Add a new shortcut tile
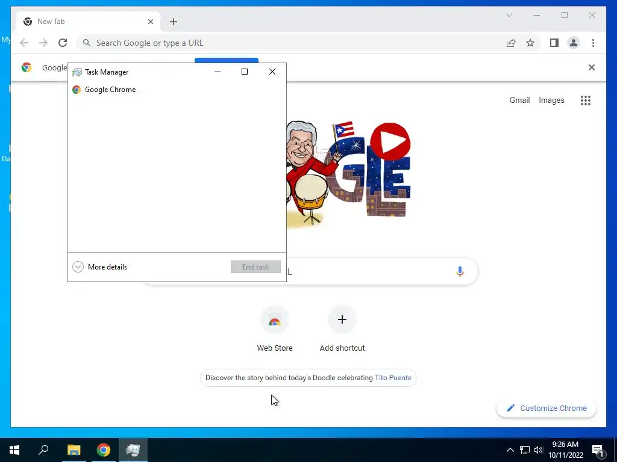The width and height of the screenshot is (617, 462). (x=342, y=329)
